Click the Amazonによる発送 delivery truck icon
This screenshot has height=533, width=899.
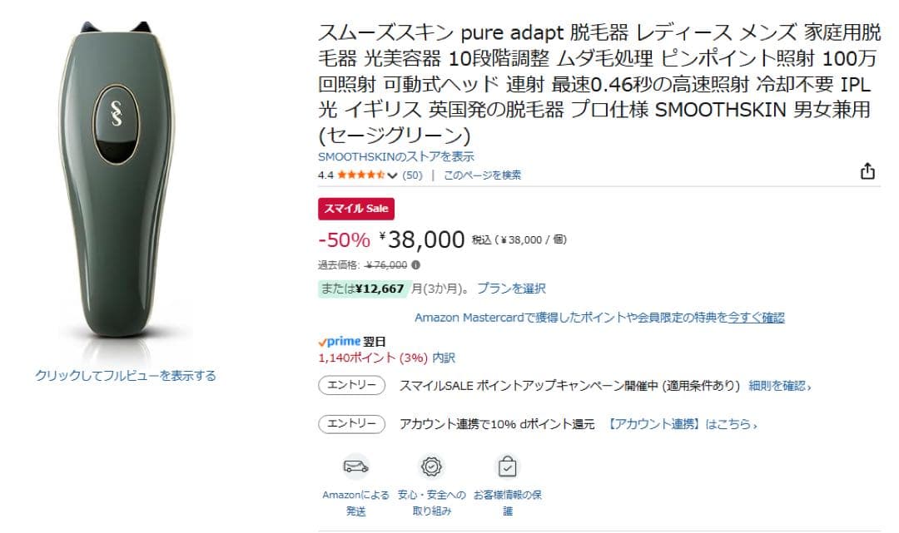point(357,466)
